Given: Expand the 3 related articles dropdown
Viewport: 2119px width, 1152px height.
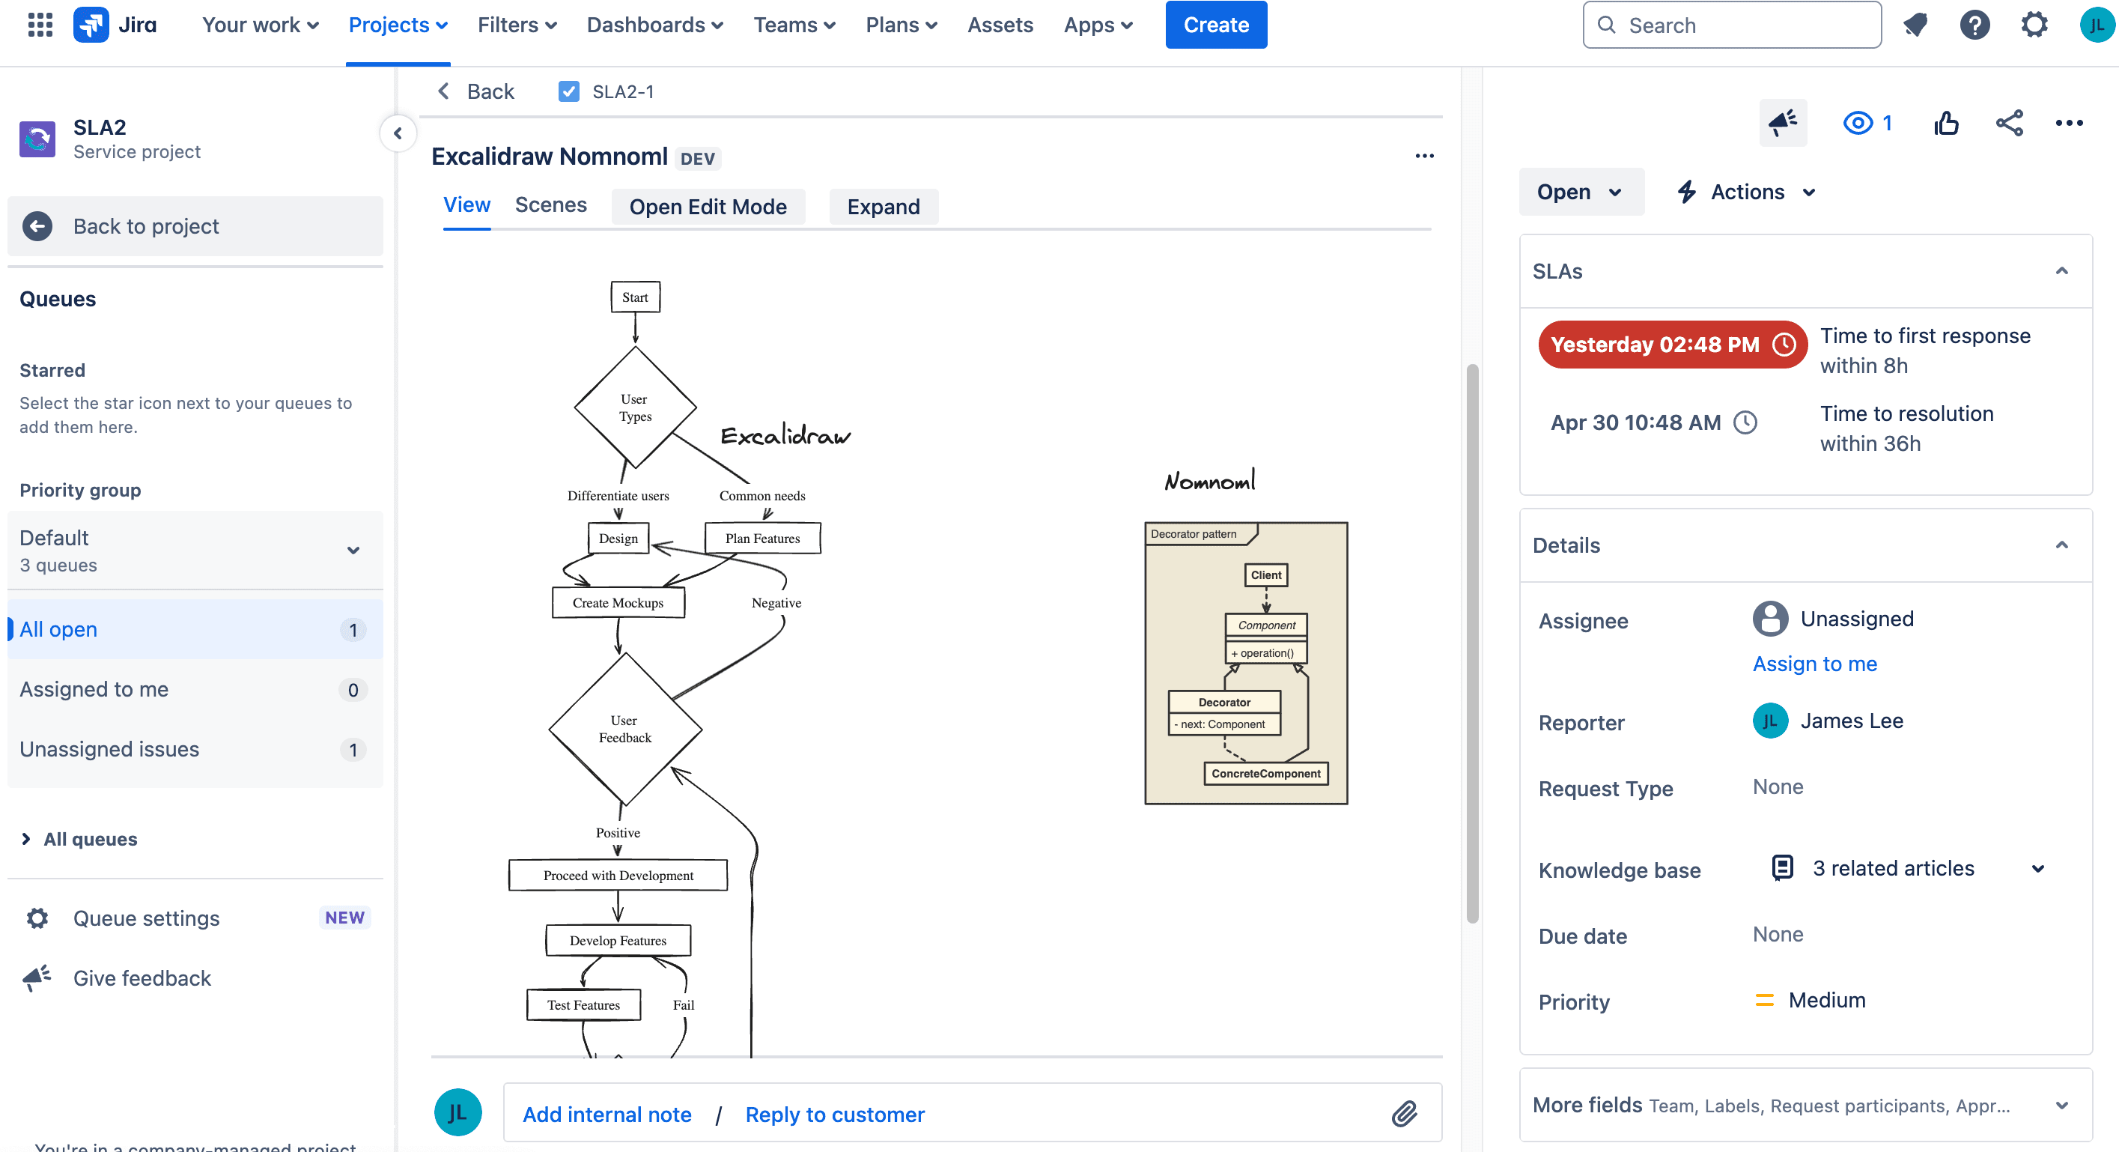Looking at the screenshot, I should [x=2037, y=868].
